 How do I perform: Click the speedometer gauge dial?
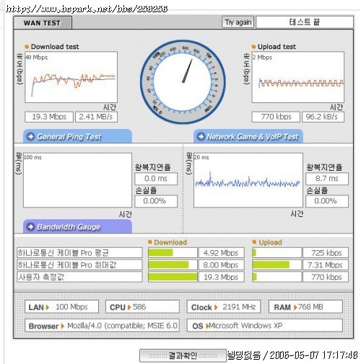coord(183,82)
